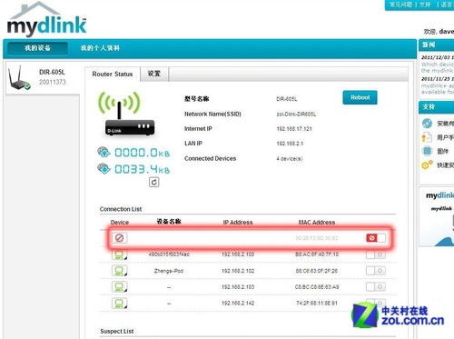Image resolution: width=454 pixels, height=339 pixels.
Task: Click the blocked device icon in first row
Action: pos(120,238)
